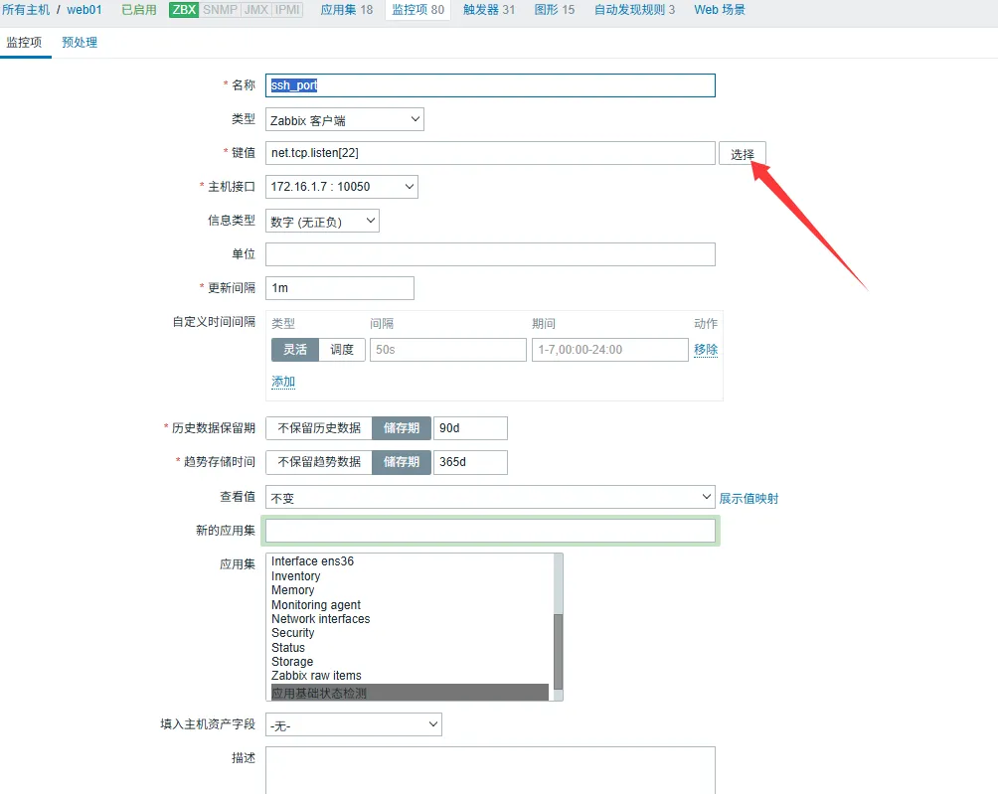Click the green ZBX availability badge

point(184,10)
